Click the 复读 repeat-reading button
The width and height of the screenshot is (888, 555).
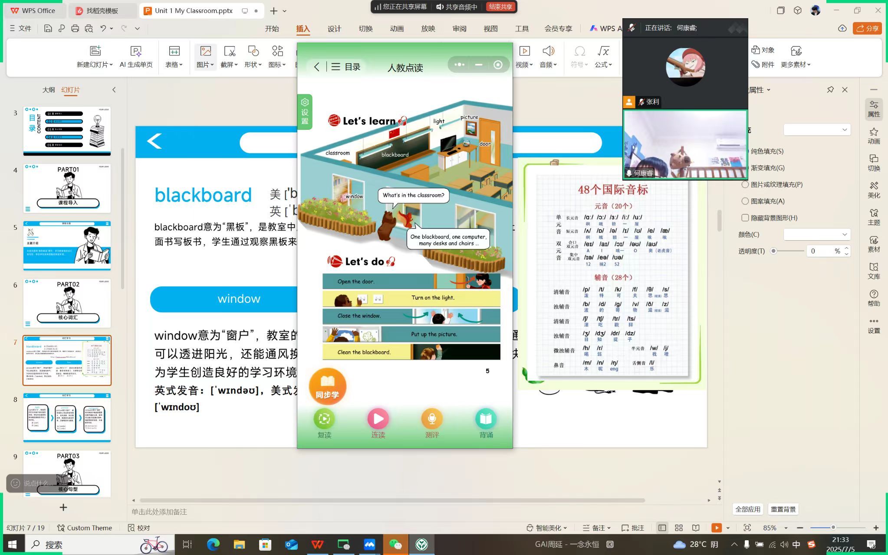324,419
